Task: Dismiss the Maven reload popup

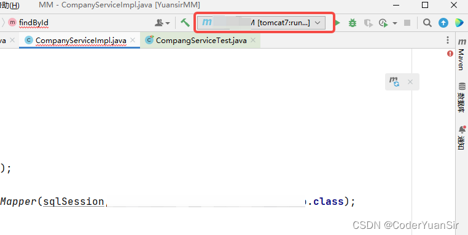Action: tap(410, 82)
